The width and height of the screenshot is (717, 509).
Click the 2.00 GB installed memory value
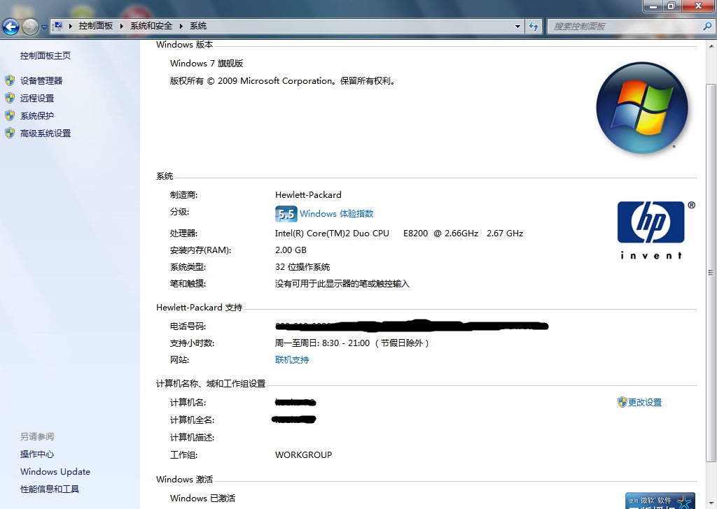291,250
